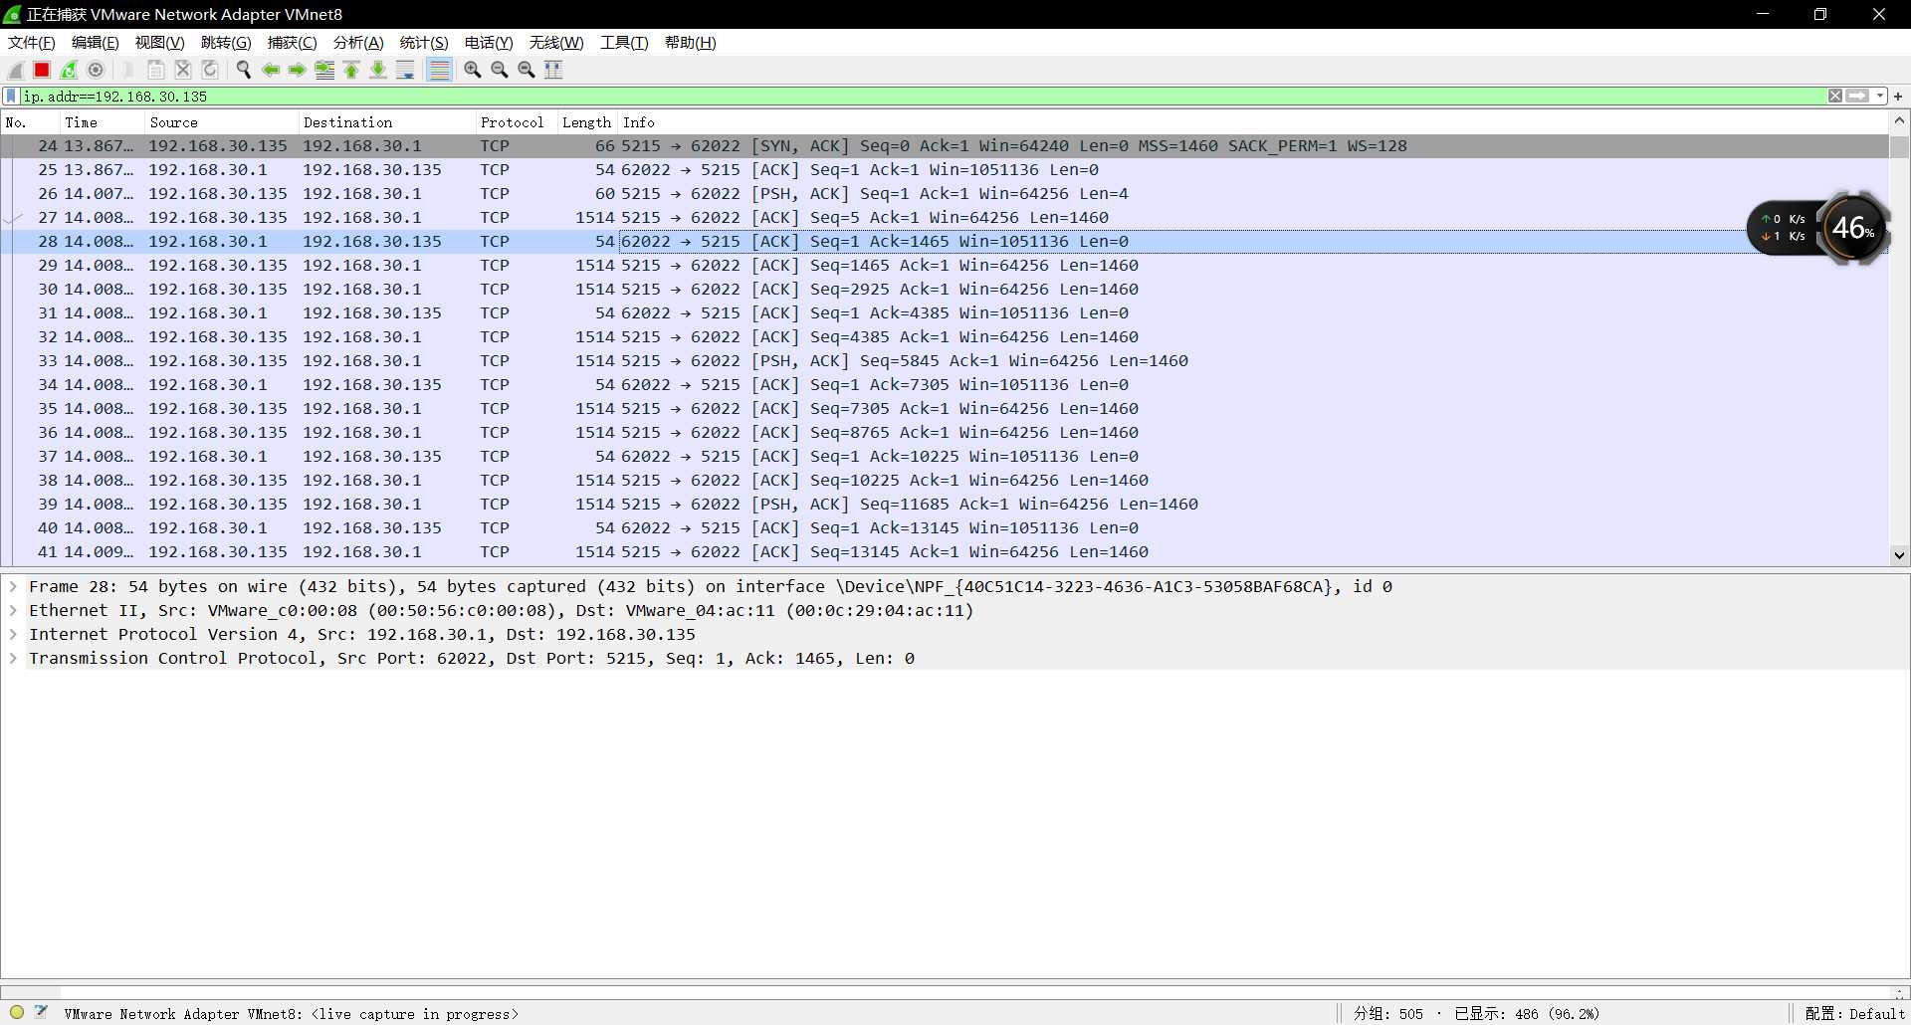Select packet 39 with Seq=11685
This screenshot has height=1025, width=1911.
pyautogui.click(x=945, y=505)
